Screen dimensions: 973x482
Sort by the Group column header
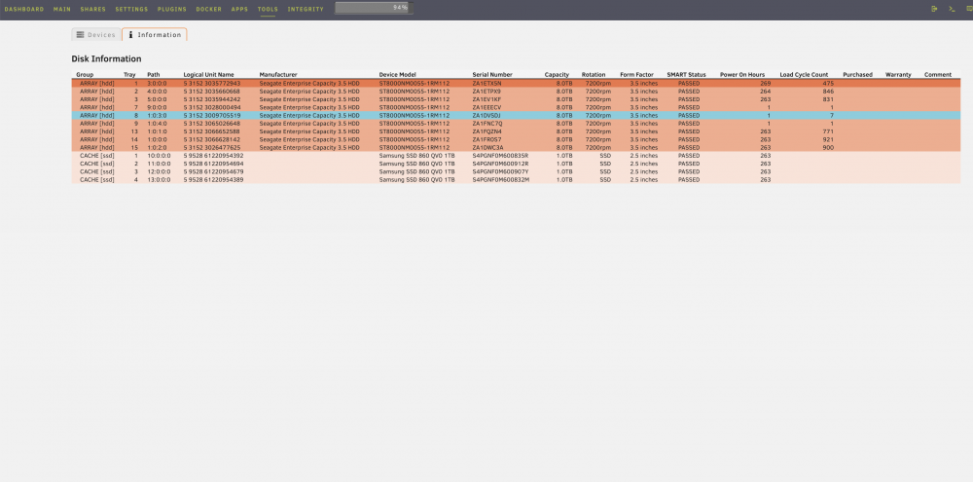(x=85, y=75)
